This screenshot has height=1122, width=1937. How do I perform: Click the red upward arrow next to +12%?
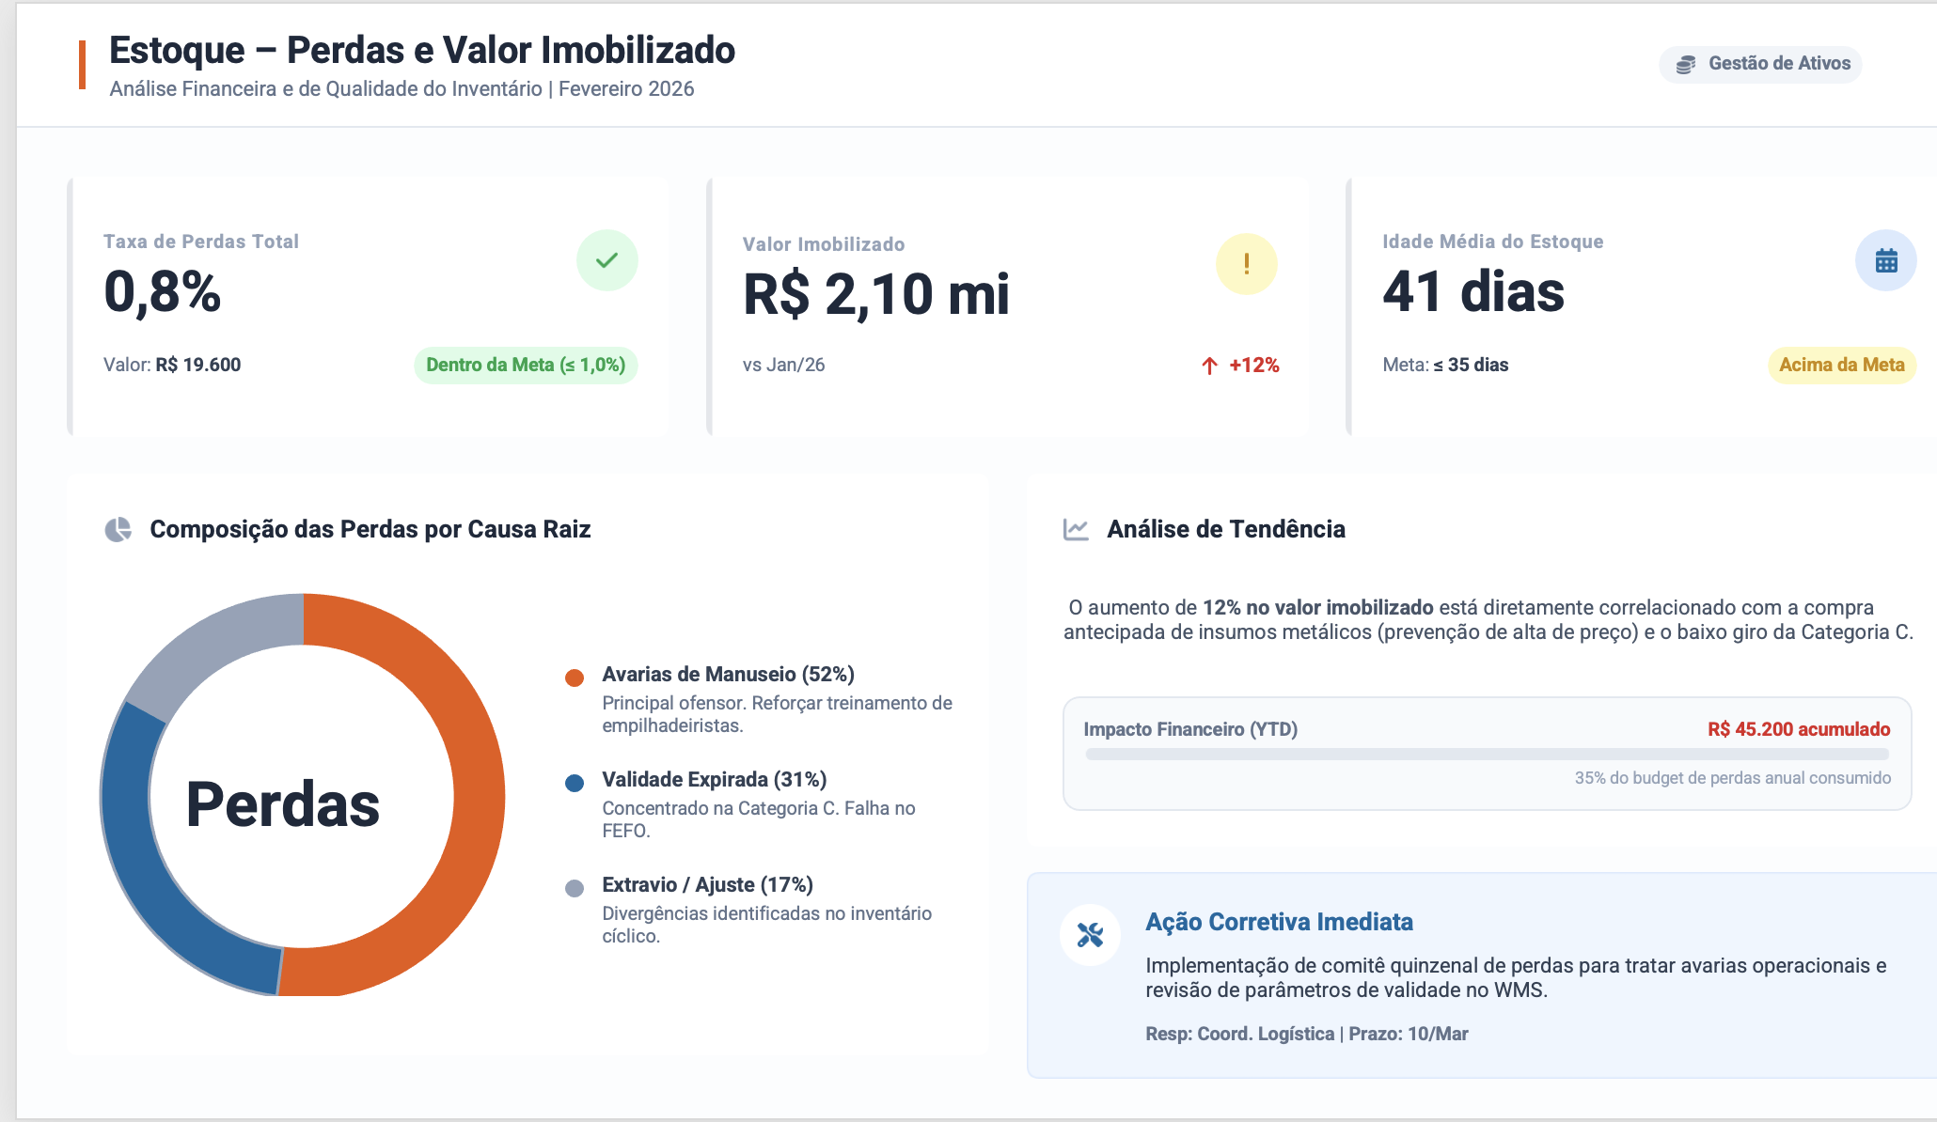(x=1210, y=366)
